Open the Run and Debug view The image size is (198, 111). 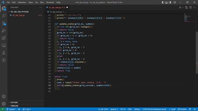(x=4, y=31)
